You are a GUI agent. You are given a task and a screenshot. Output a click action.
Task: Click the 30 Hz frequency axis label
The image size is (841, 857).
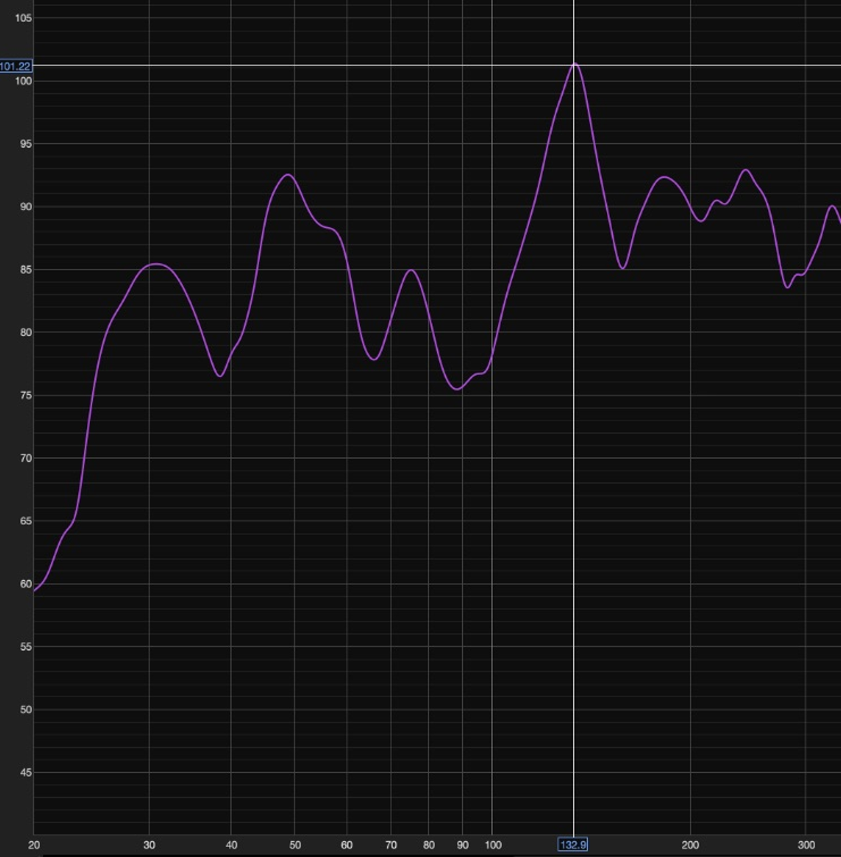point(149,845)
